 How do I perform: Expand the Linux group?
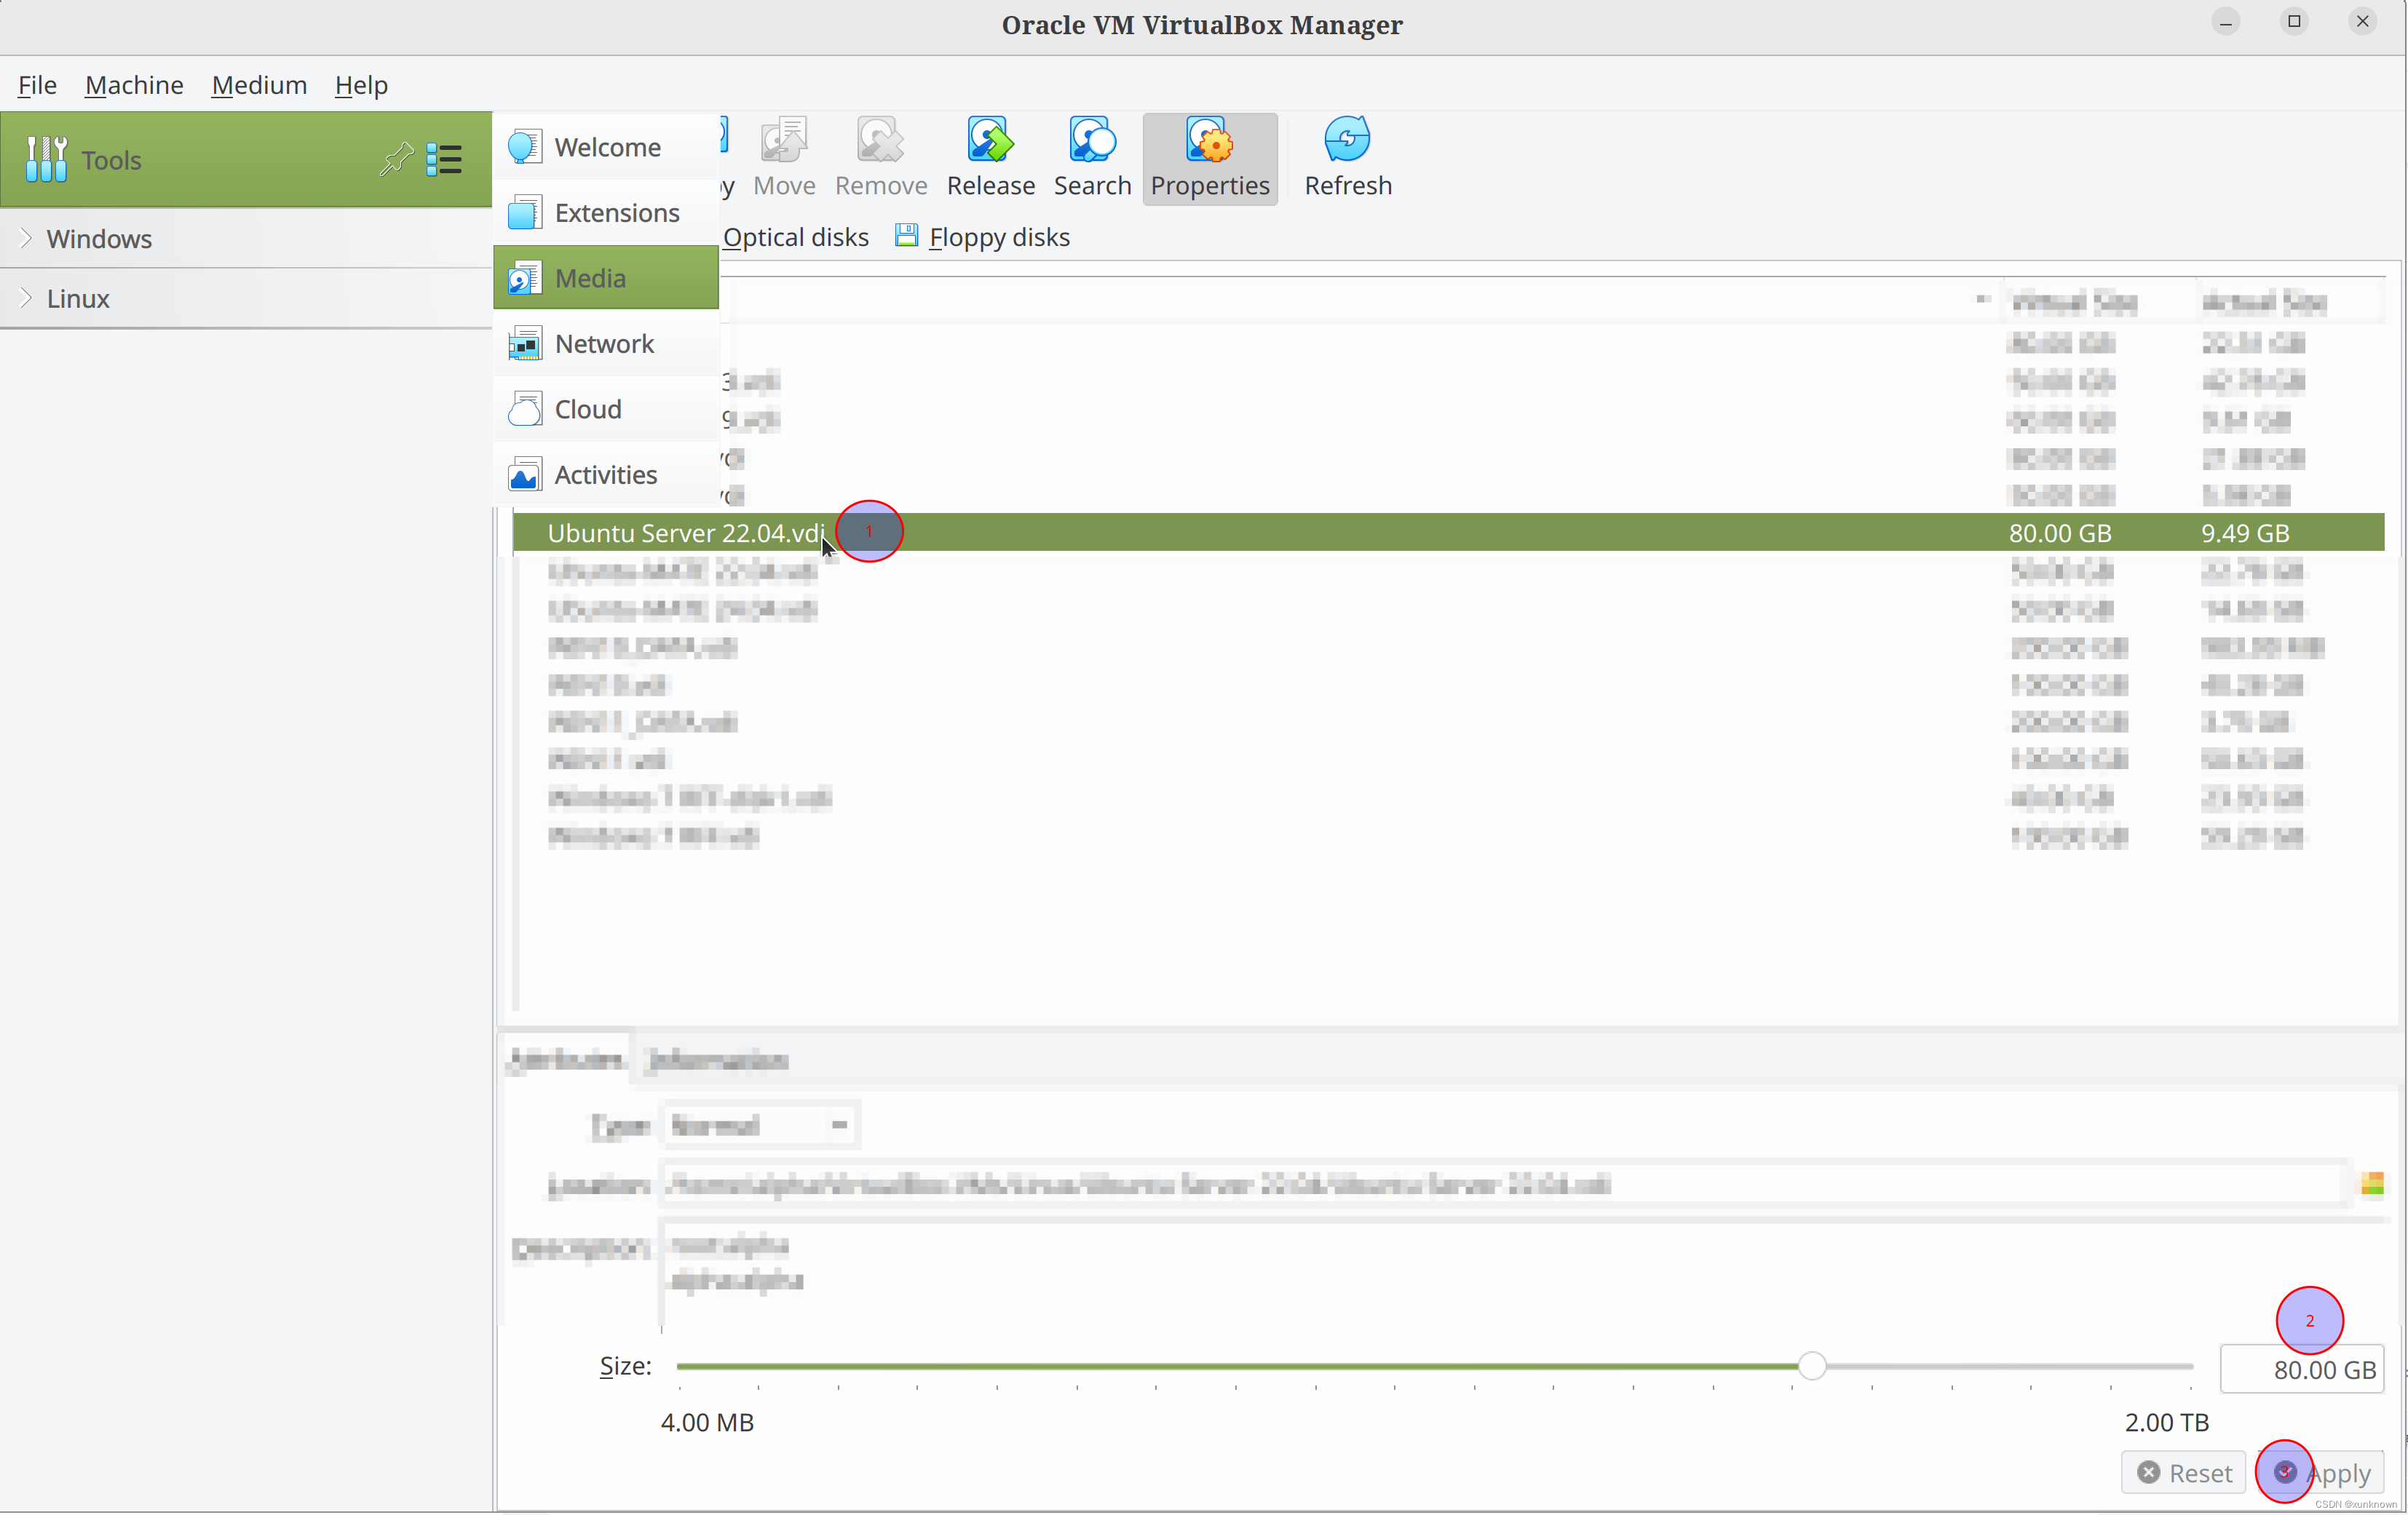click(x=26, y=298)
